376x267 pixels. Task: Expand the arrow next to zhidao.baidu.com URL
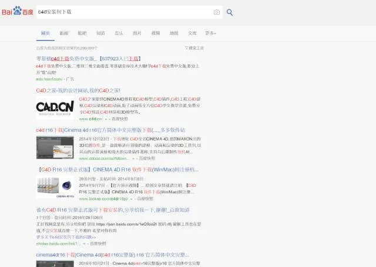(84, 244)
